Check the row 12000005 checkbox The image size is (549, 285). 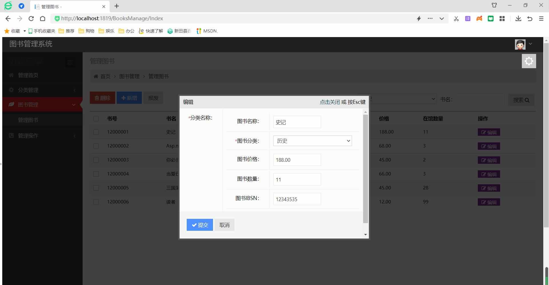(96, 188)
